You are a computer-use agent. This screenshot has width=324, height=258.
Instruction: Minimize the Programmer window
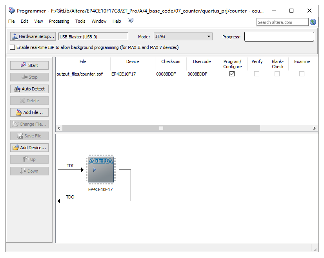pyautogui.click(x=274, y=11)
